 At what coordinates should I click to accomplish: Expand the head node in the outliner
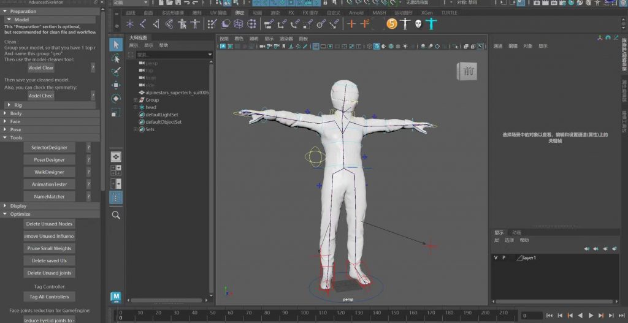point(136,107)
